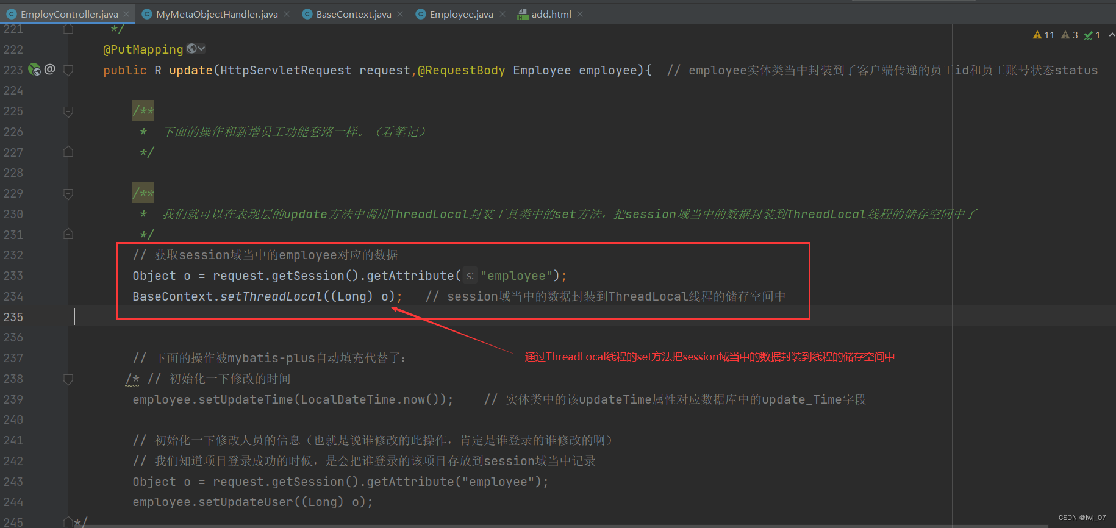Close the BaseContext.java editor tab

[x=400, y=14]
